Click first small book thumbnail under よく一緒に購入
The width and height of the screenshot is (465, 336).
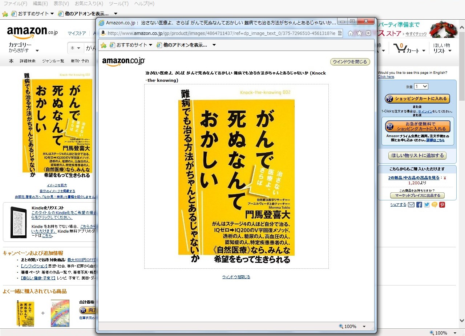[x=25, y=313]
